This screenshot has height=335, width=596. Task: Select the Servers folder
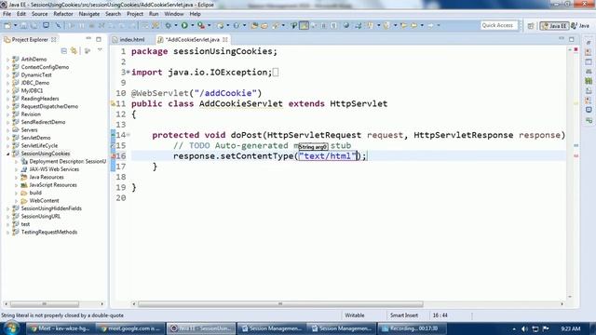point(29,130)
